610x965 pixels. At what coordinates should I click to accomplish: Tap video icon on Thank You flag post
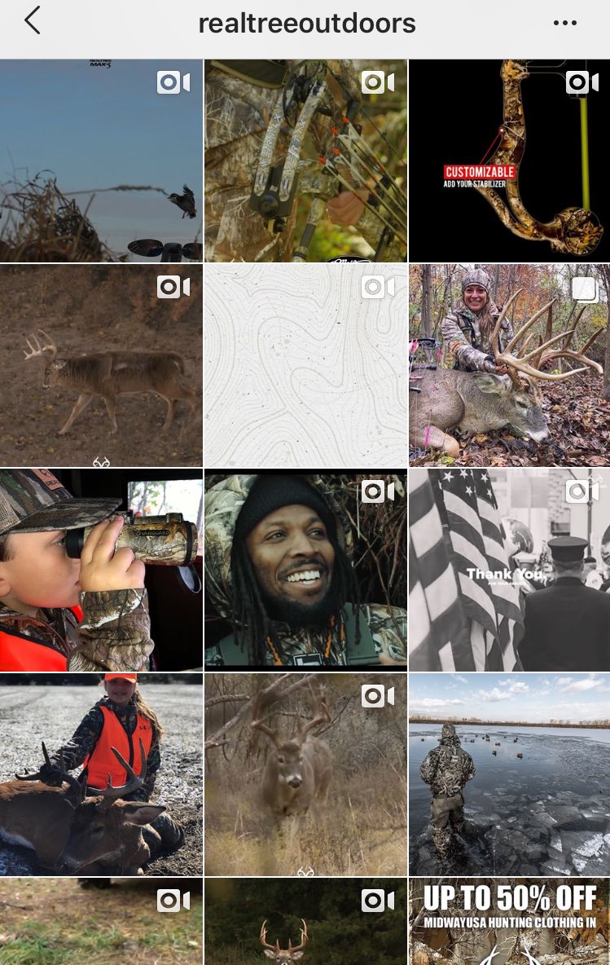(581, 491)
